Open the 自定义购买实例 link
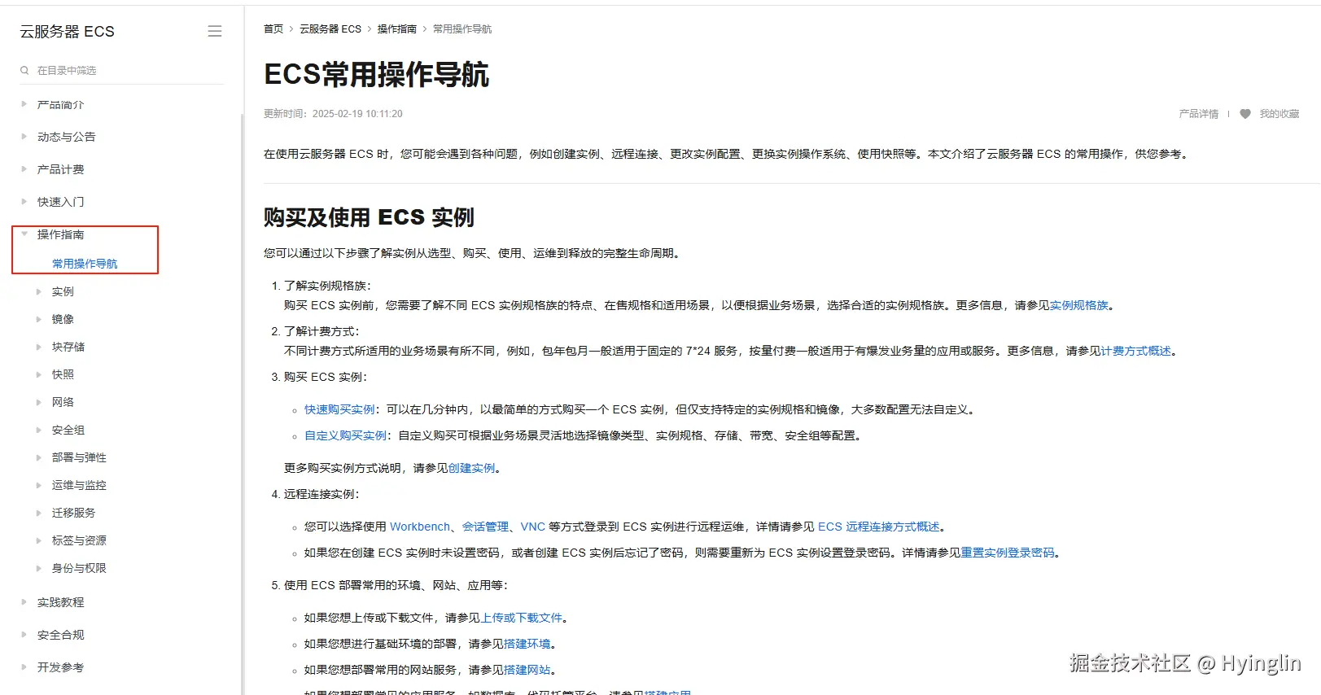The image size is (1321, 695). (345, 436)
